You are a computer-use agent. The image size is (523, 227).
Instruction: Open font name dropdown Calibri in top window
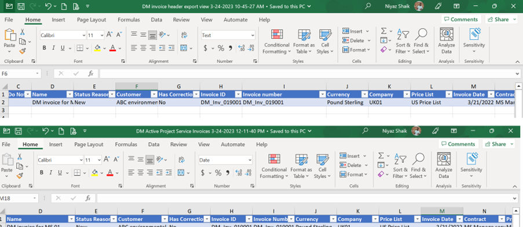click(83, 35)
